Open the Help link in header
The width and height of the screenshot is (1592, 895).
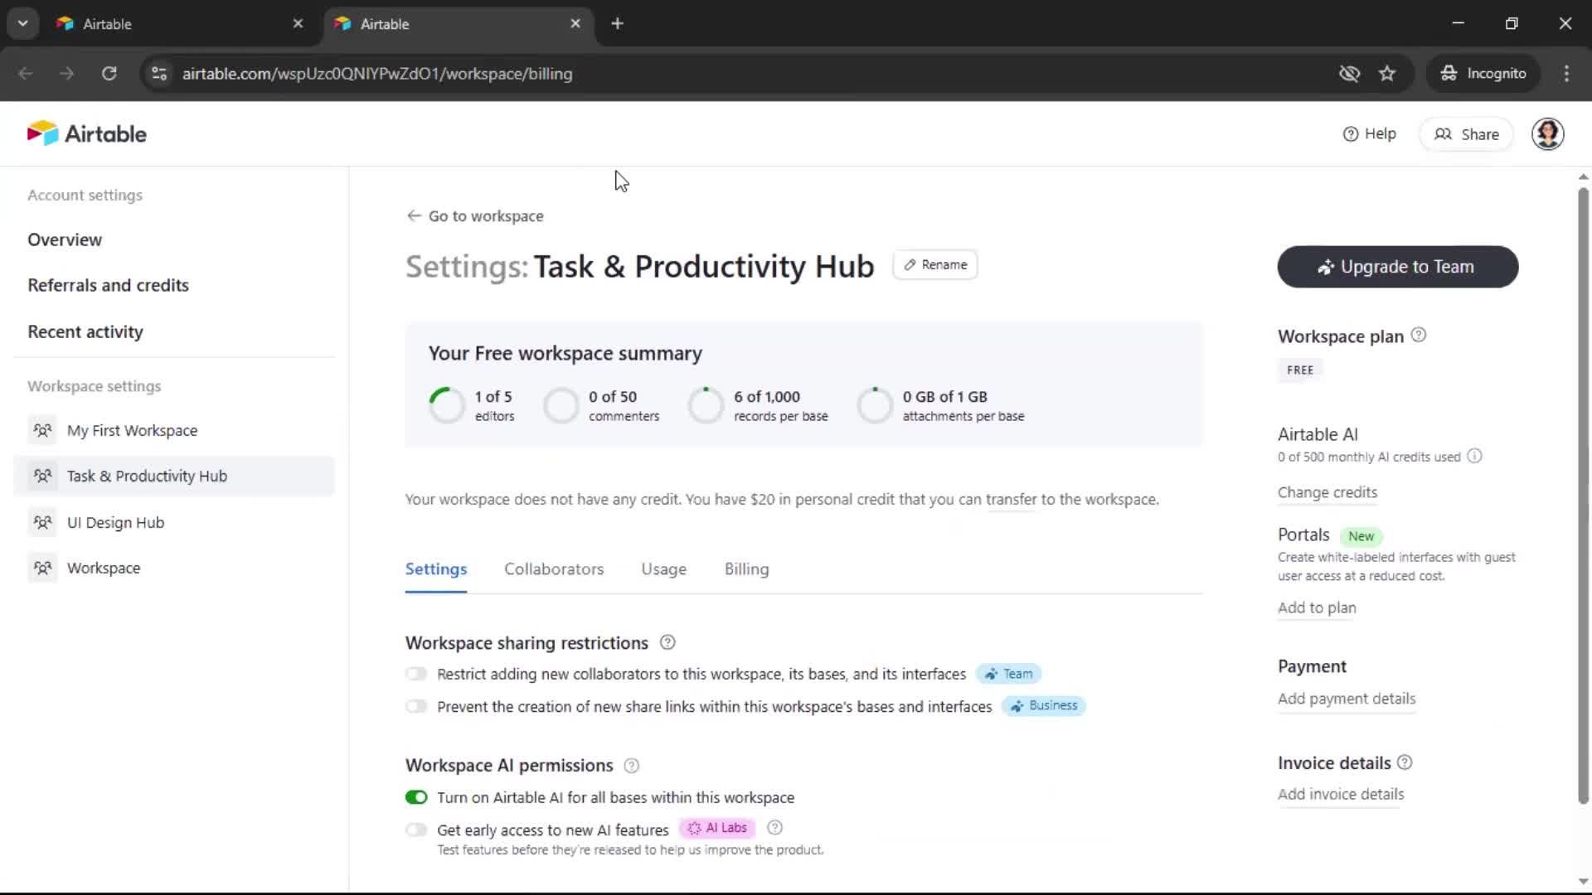(1369, 133)
